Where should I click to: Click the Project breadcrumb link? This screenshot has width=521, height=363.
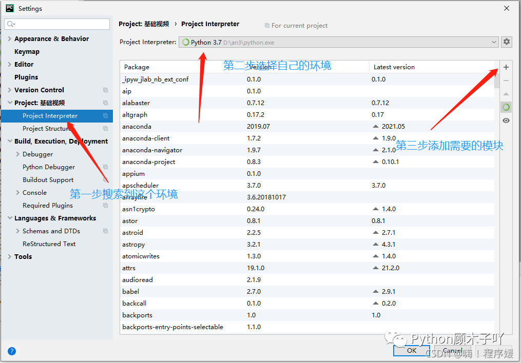point(144,24)
